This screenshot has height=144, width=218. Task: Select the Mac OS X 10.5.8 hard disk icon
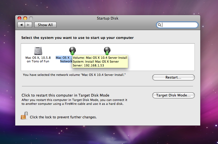pos(38,51)
